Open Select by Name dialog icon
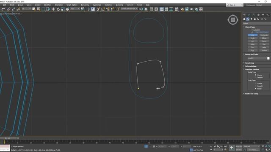Image resolution: width=271 pixels, height=152 pixels. pos(39,9)
